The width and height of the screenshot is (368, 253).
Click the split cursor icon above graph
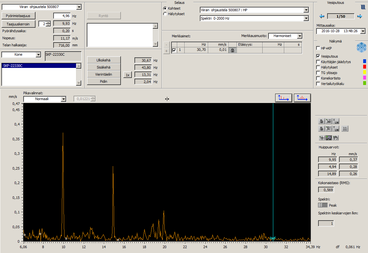pos(167,99)
